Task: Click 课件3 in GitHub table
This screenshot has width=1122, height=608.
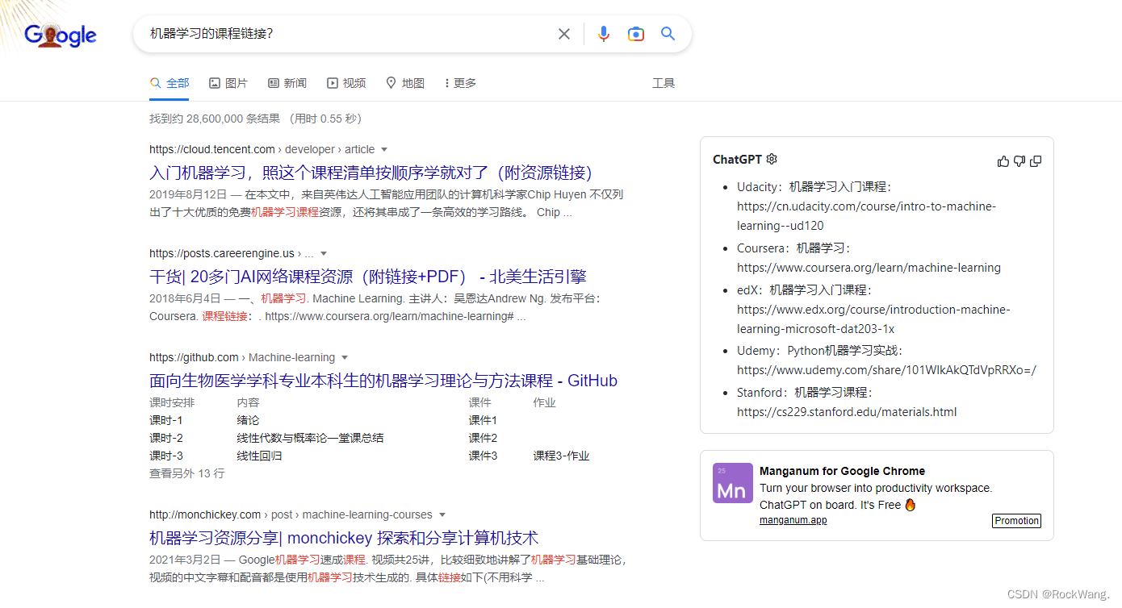Action: coord(483,456)
